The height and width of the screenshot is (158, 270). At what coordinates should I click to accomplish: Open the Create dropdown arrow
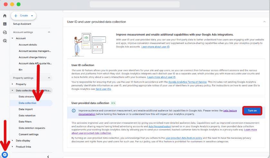(32, 16)
